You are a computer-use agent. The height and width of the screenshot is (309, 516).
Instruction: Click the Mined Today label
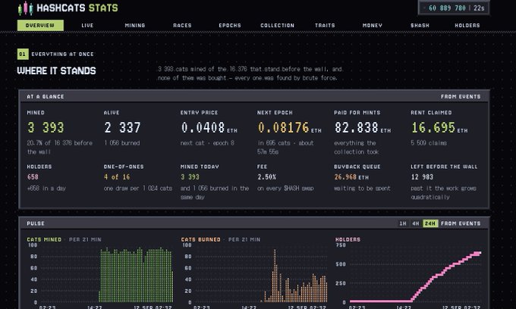[x=200, y=167]
